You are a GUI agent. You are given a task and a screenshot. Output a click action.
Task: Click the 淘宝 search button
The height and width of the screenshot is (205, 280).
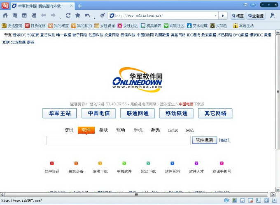238,16
